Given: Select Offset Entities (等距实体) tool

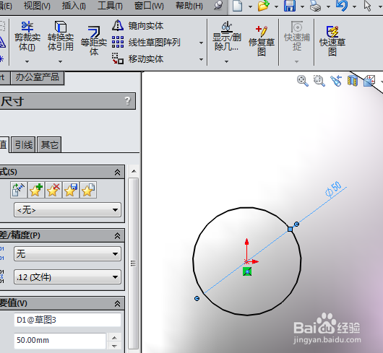Looking at the screenshot, I should click(94, 41).
